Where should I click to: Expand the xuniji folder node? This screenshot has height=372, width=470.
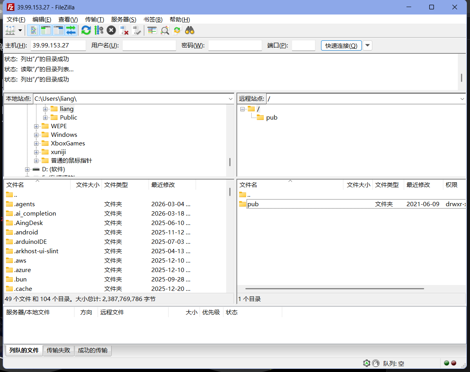pyautogui.click(x=36, y=152)
